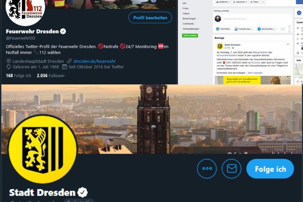Select Videos in the Facebook sidebar
Image resolution: width=303 pixels, height=202 pixels.
[186, 13]
